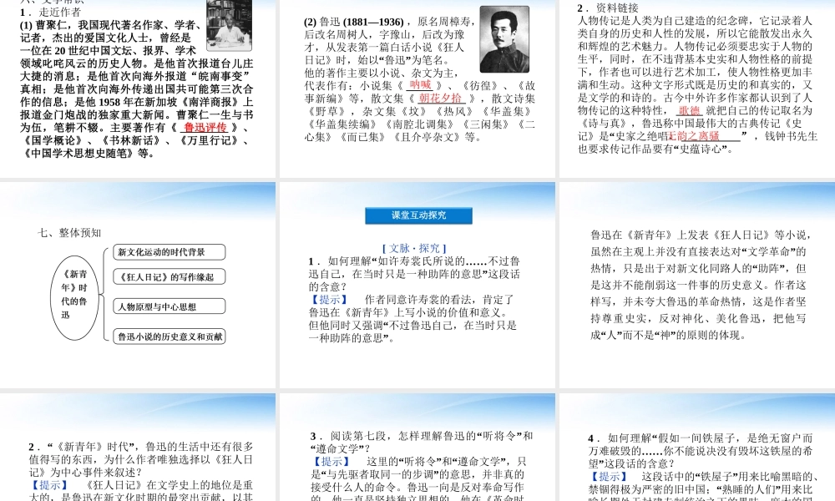The width and height of the screenshot is (835, 501).
Task: Click the red answer text 朝花夕拾
Action: pos(440,98)
